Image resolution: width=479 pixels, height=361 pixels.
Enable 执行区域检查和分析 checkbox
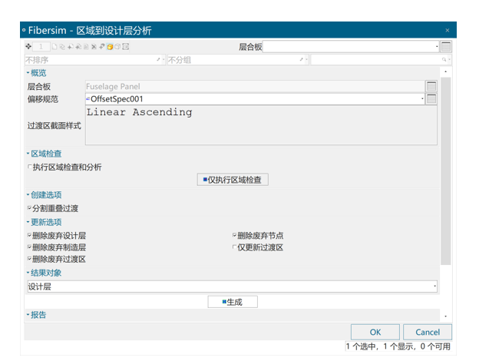coord(30,167)
